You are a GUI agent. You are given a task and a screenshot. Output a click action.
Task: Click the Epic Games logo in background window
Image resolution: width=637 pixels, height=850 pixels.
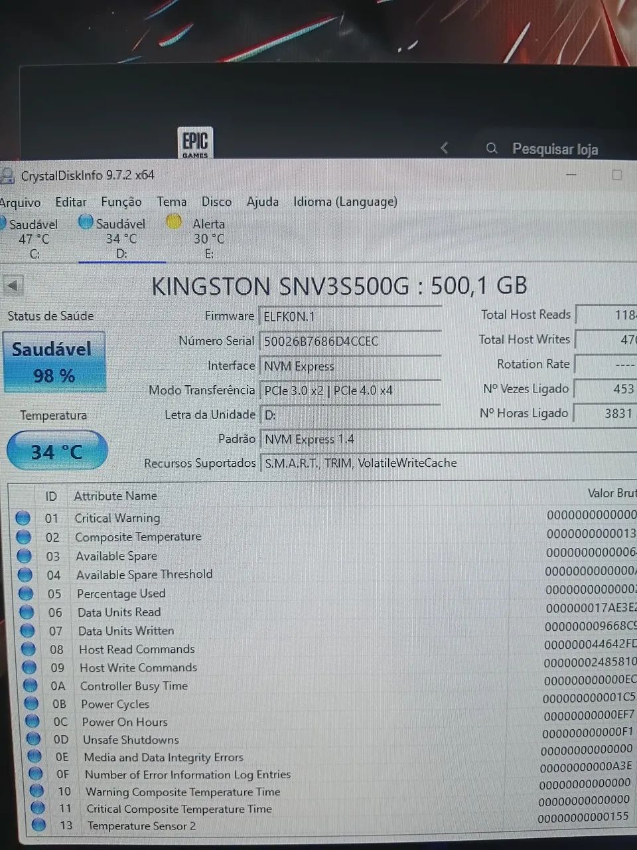(x=195, y=142)
